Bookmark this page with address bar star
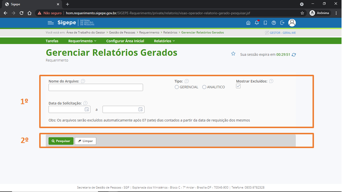Image resolution: width=343 pixels, height=192 pixels. coord(302,13)
